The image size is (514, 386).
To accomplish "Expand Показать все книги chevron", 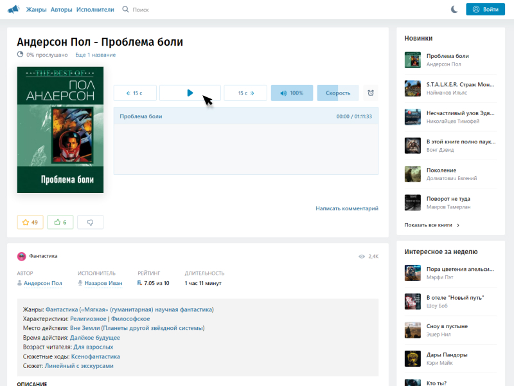I will pyautogui.click(x=458, y=225).
